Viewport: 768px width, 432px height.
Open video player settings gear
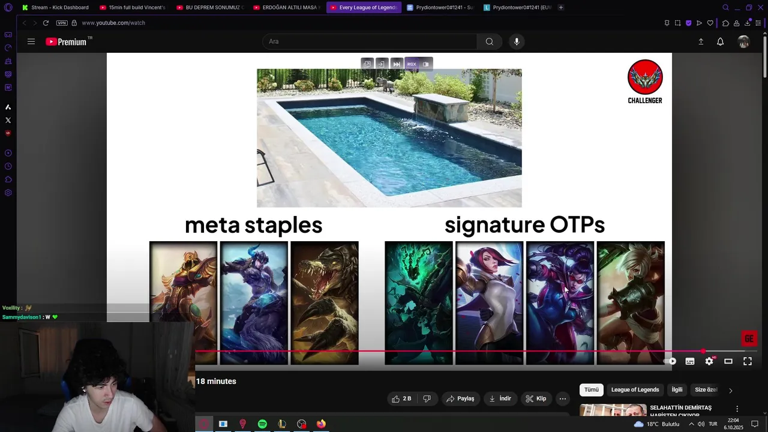tap(709, 361)
